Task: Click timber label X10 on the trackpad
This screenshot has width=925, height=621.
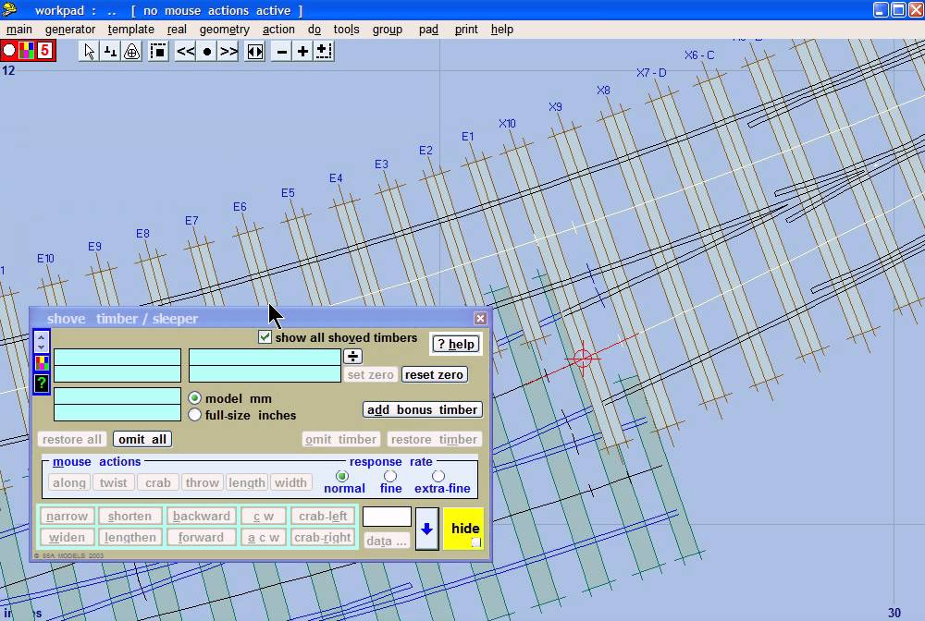Action: coord(507,123)
